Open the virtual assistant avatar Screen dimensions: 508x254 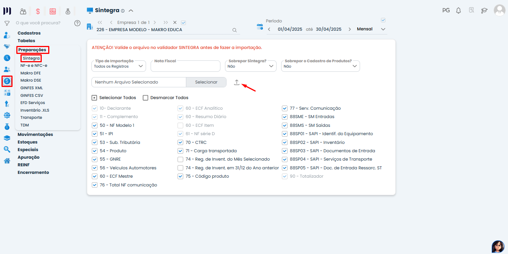[498, 246]
